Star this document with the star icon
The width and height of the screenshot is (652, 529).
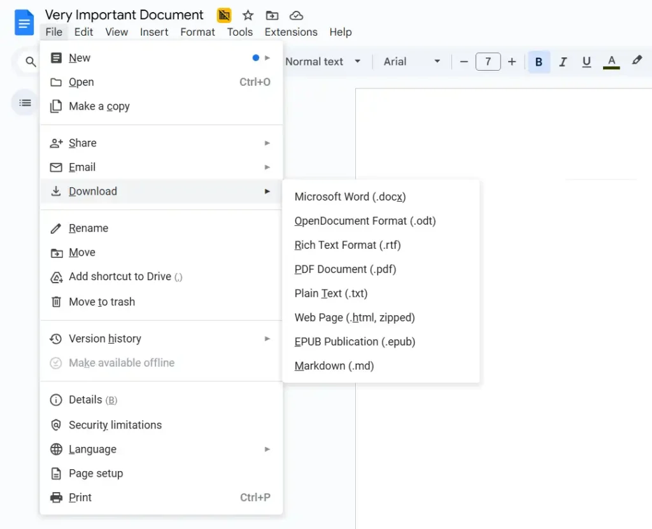click(248, 15)
